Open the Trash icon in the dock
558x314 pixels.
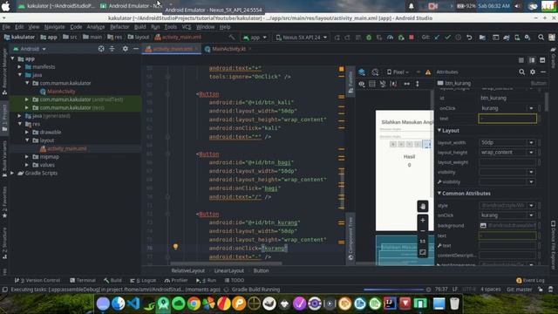pyautogui.click(x=454, y=304)
